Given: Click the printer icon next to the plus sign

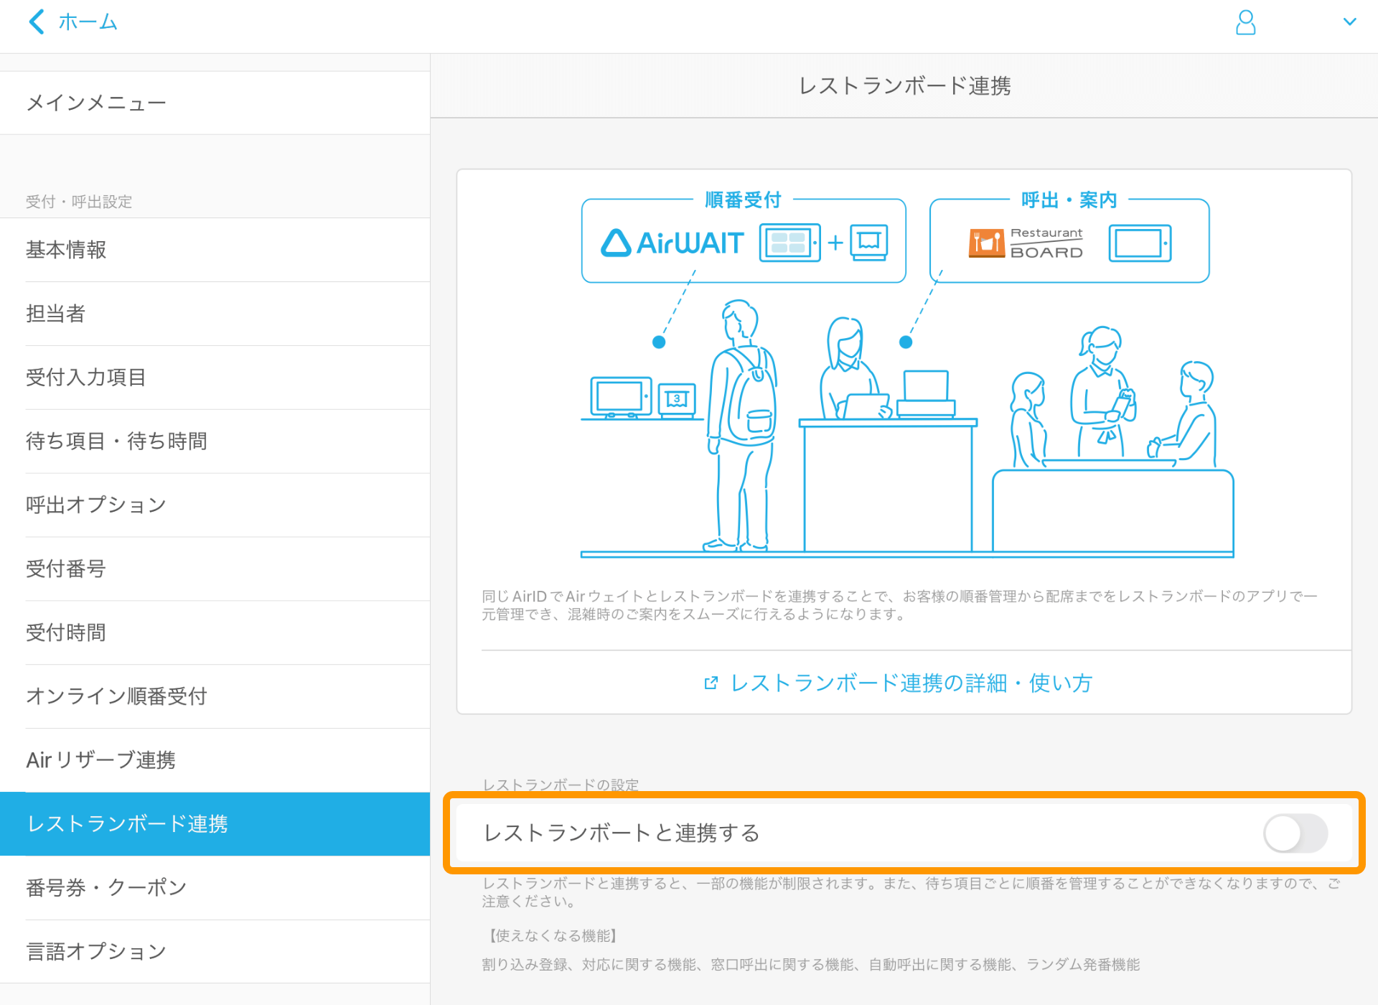Looking at the screenshot, I should [868, 243].
